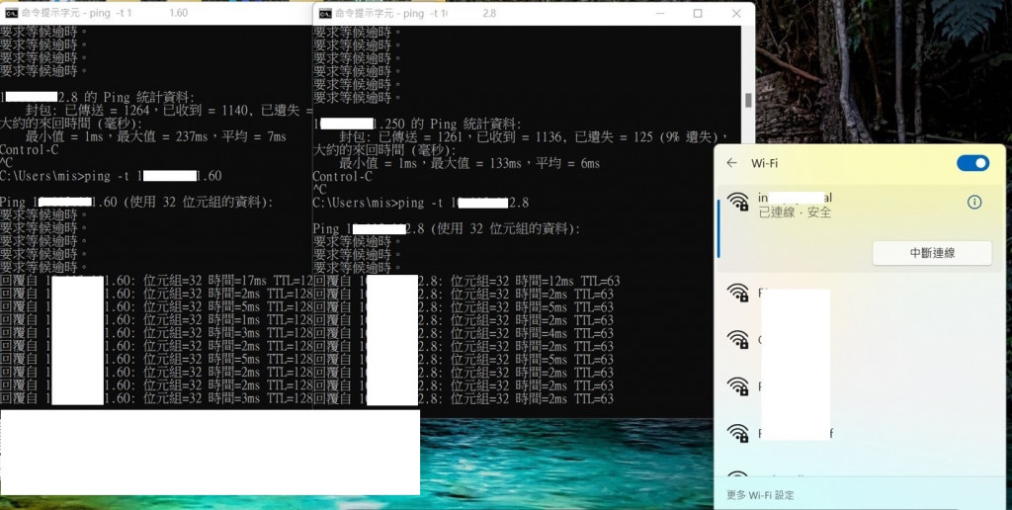
Task: Click the scrollbar thumb of the 2.8 ping window
Action: (748, 100)
